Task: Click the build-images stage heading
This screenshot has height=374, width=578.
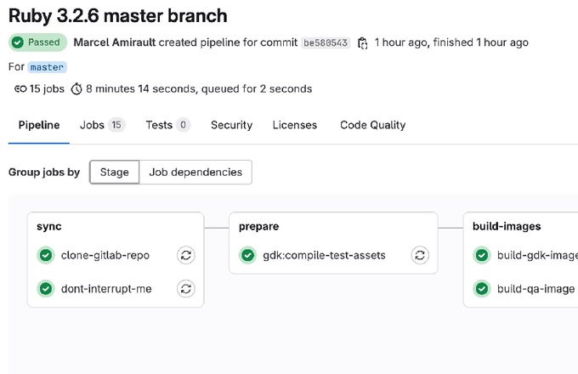Action: pos(507,226)
